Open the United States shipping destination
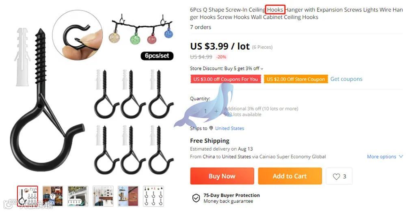Viewport: 406px width, 212px height. [x=229, y=128]
